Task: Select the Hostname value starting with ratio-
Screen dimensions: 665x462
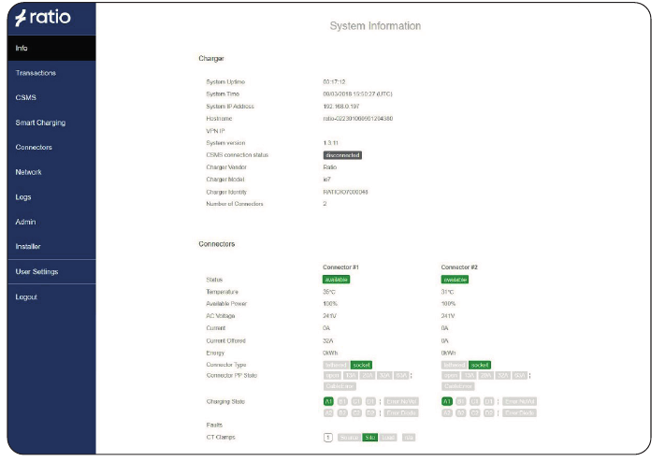Action: tap(358, 119)
